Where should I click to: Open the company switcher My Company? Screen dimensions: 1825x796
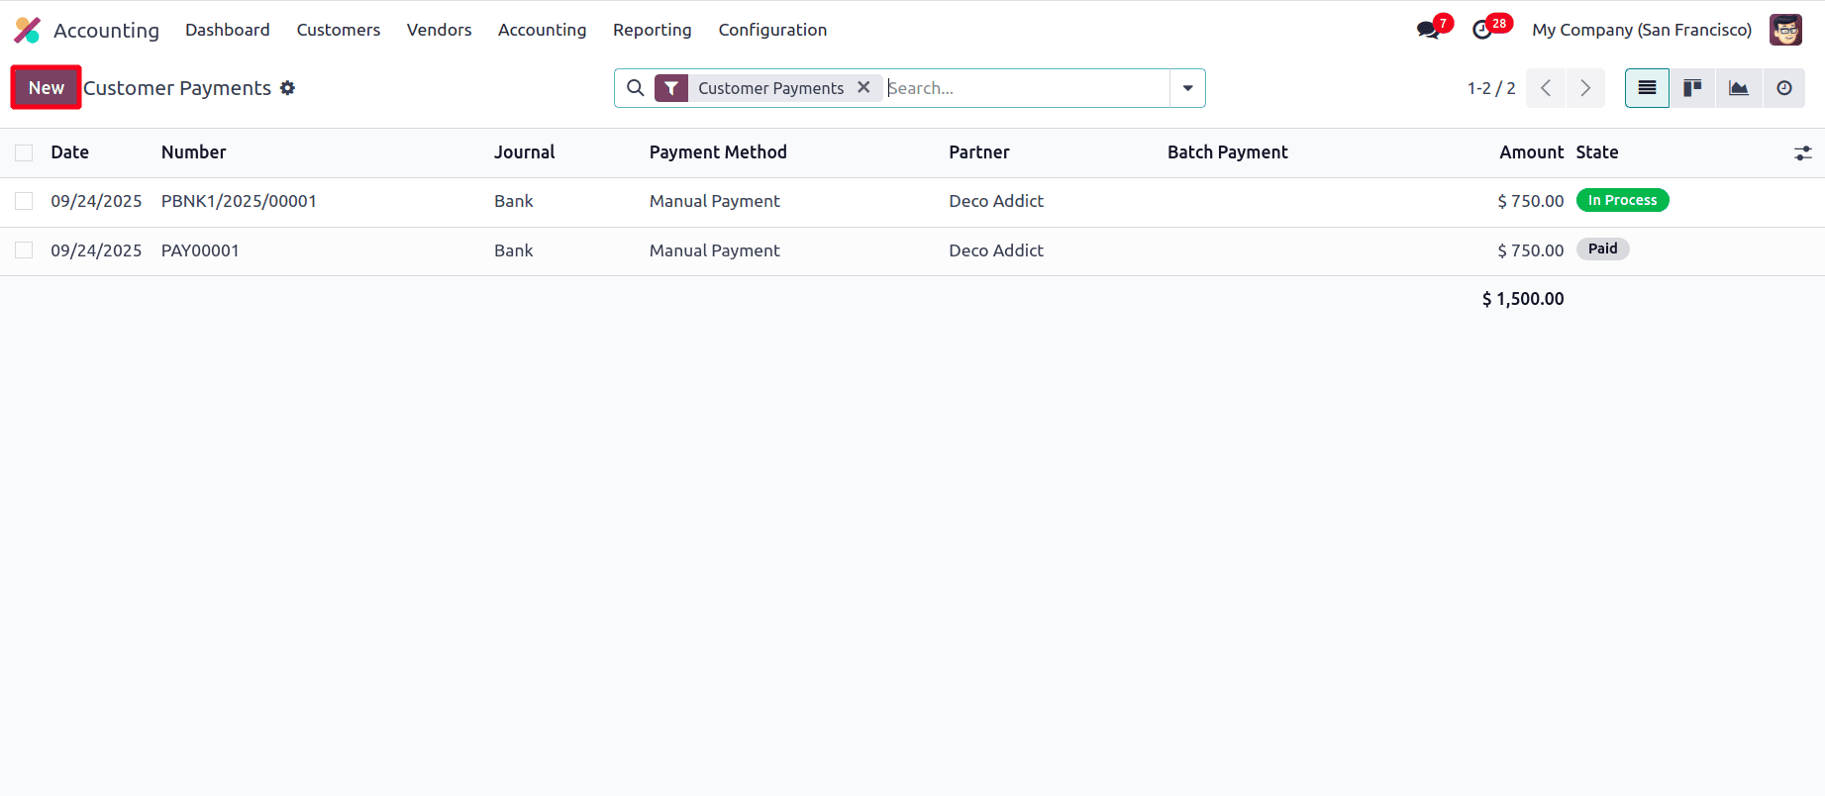1641,30
